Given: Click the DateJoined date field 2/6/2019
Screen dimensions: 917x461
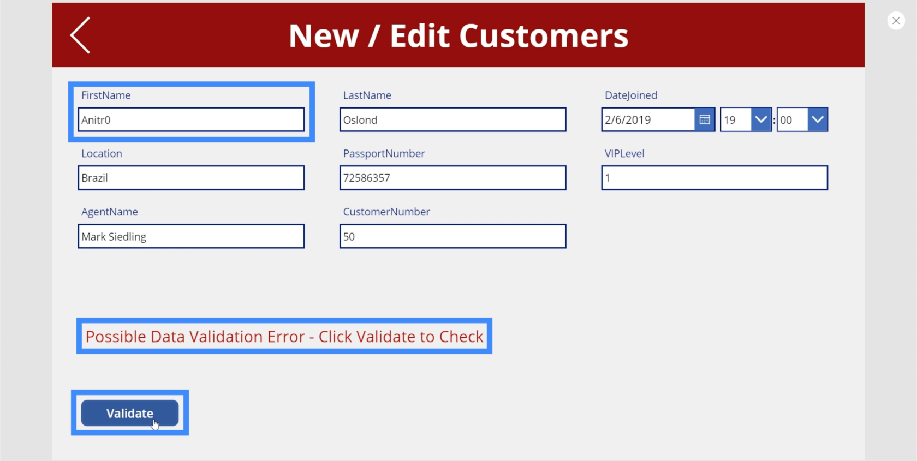Looking at the screenshot, I should tap(648, 119).
